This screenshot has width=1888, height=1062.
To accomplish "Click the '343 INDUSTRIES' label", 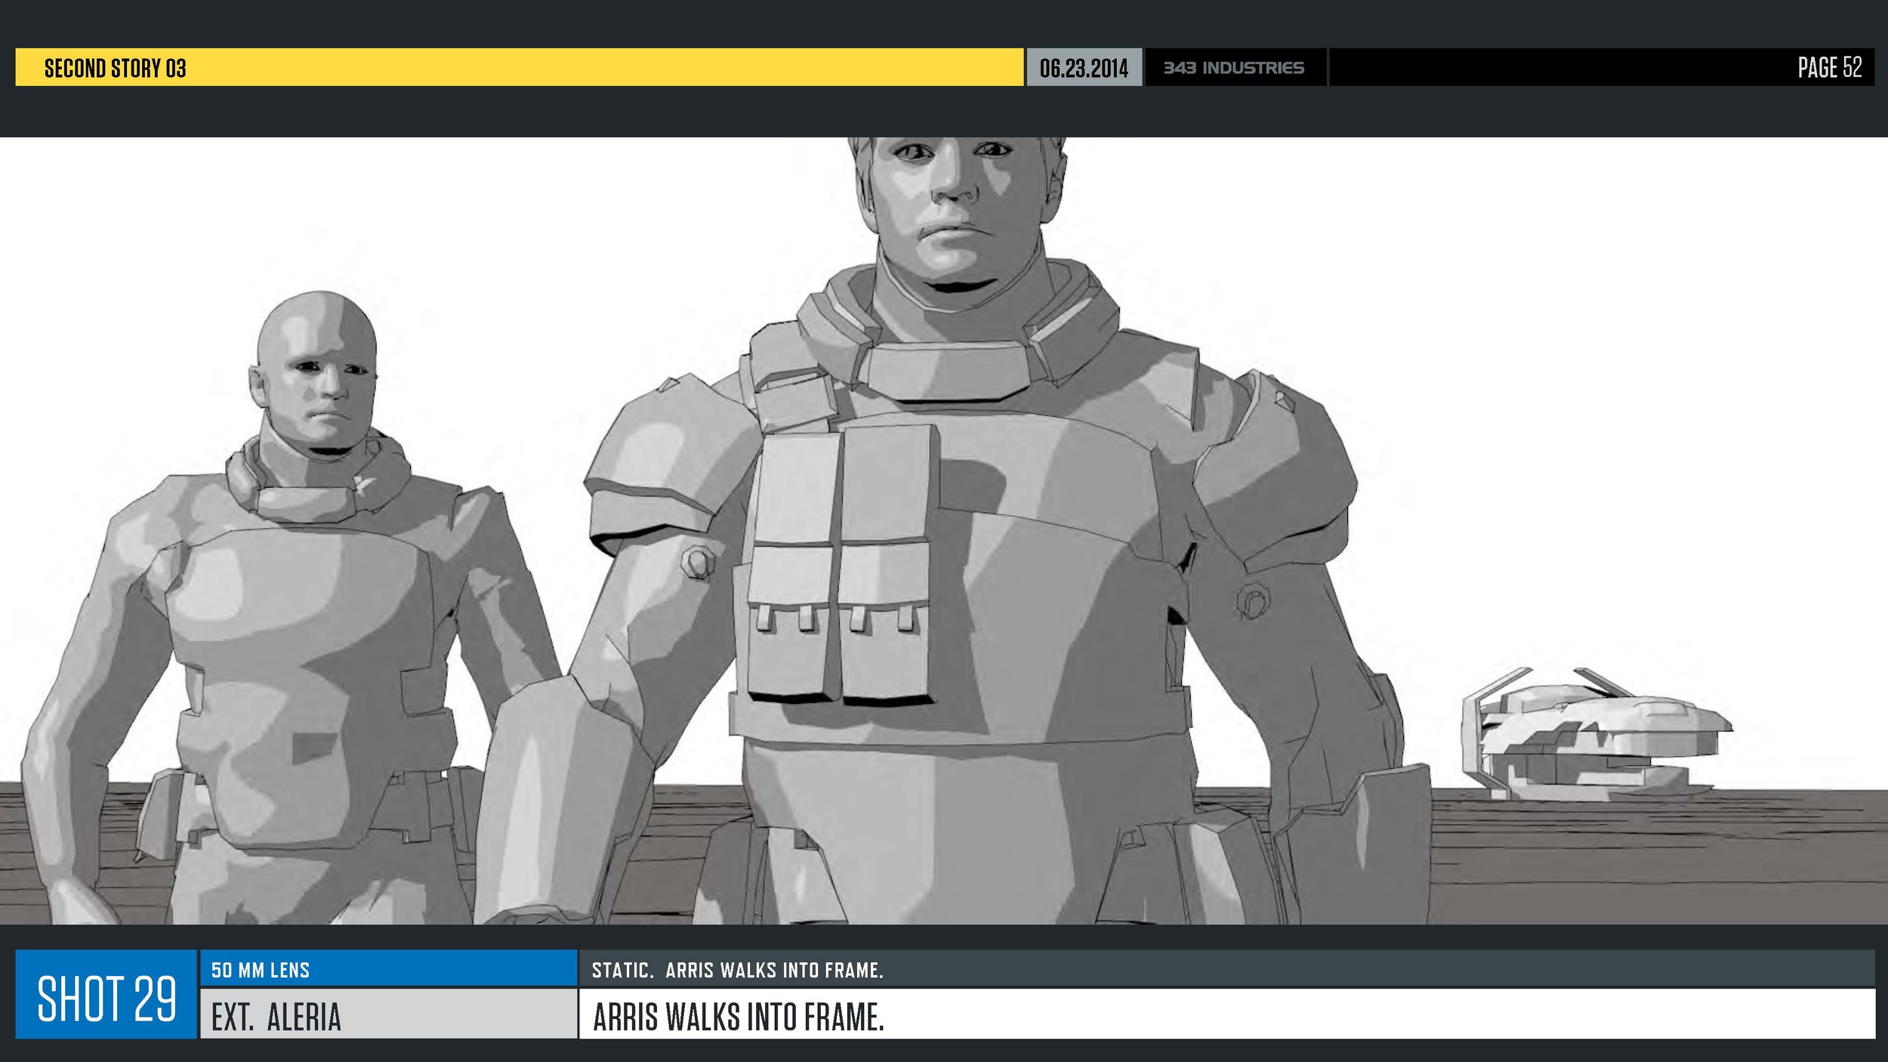I will pos(1233,68).
